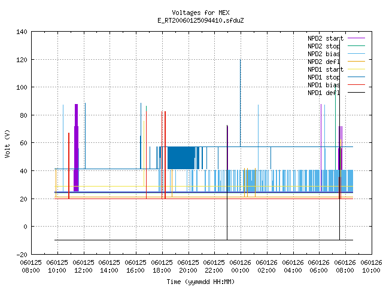Screen dimensions: 383x287
Task: Click the x-axis label 060126 00:00
Action: pos(241,267)
